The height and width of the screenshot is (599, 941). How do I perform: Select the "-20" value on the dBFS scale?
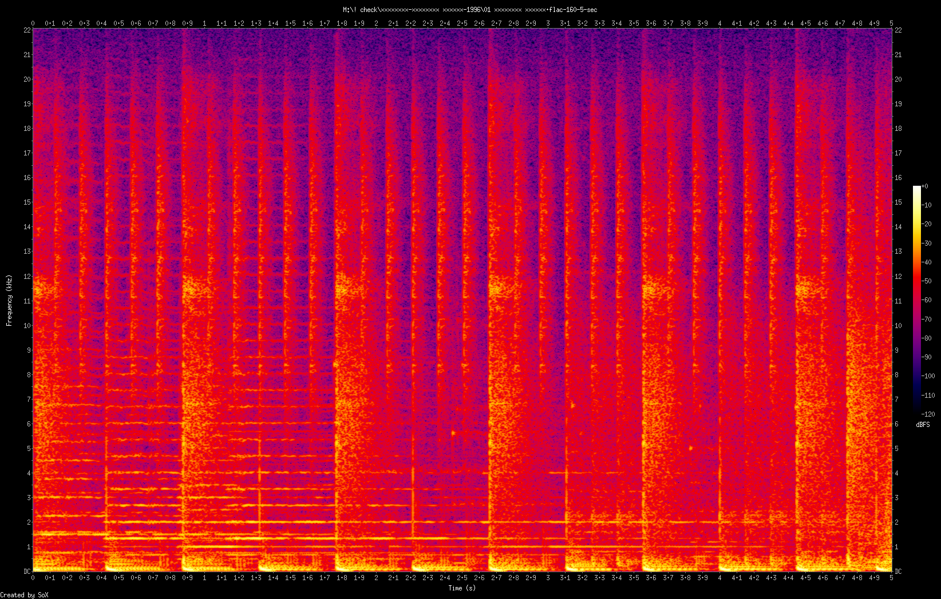tap(927, 224)
